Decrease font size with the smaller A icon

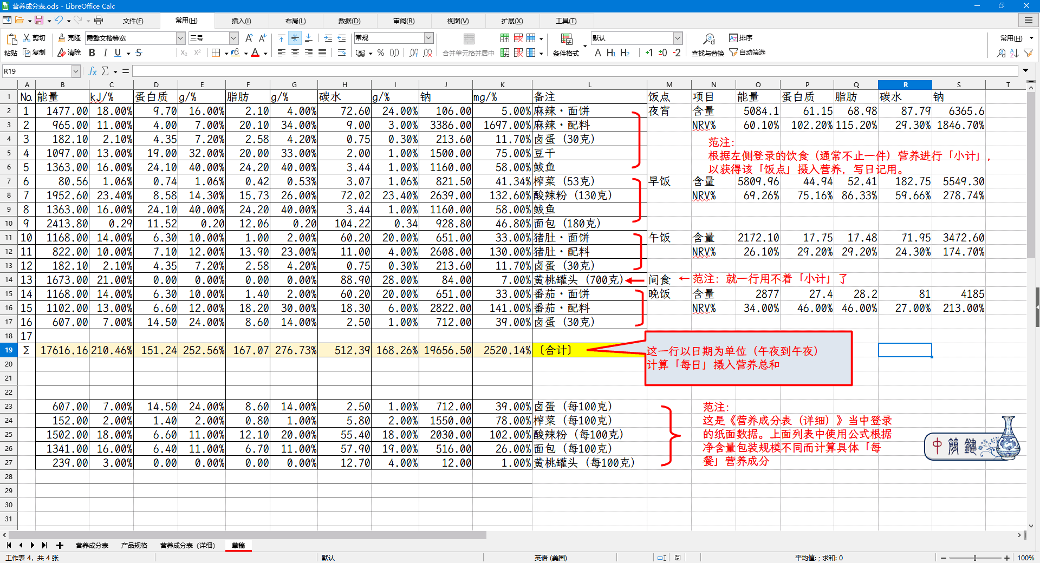point(262,38)
